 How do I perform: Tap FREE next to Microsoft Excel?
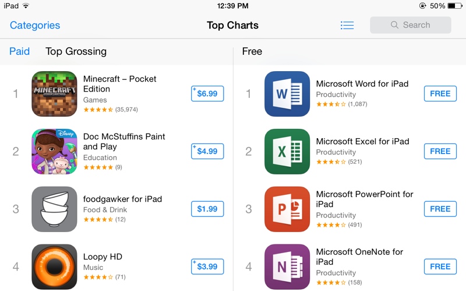tap(440, 151)
